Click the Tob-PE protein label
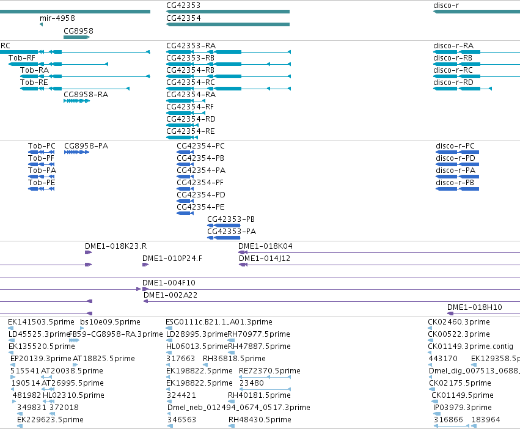Screen dimensions: 520x429 click(x=42, y=183)
